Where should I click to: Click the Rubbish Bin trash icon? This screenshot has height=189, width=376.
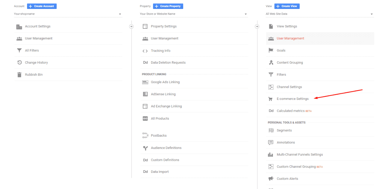click(19, 75)
